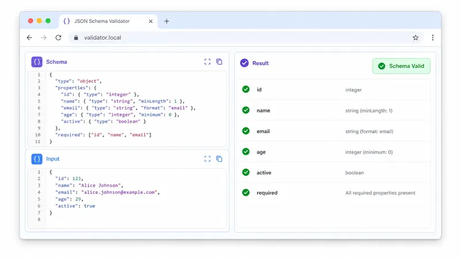This screenshot has height=259, width=461.
Task: Click the green macOS fullscreen window button
Action: [48, 21]
